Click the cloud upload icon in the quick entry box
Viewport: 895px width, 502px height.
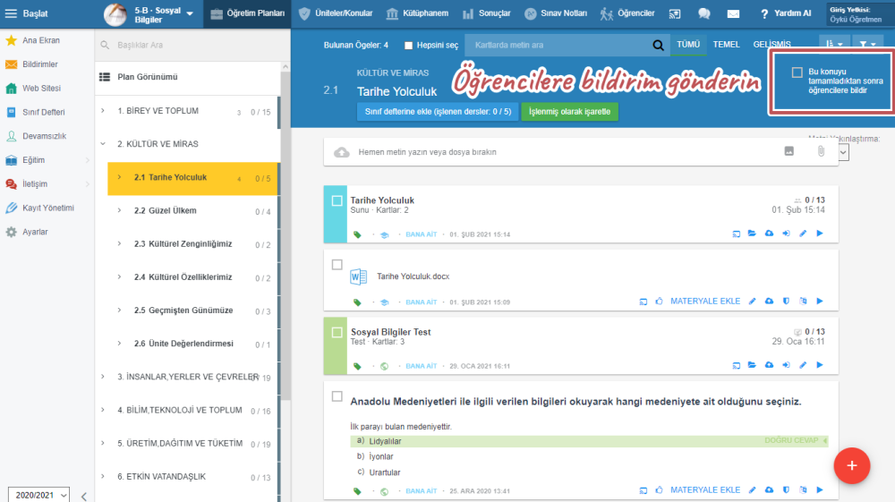(341, 152)
